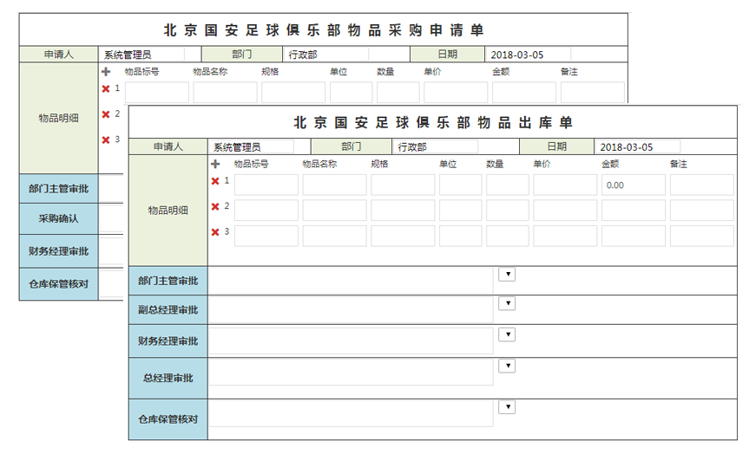Click 金额 cell of row 2 in 出库单
749x454 pixels.
634,211
